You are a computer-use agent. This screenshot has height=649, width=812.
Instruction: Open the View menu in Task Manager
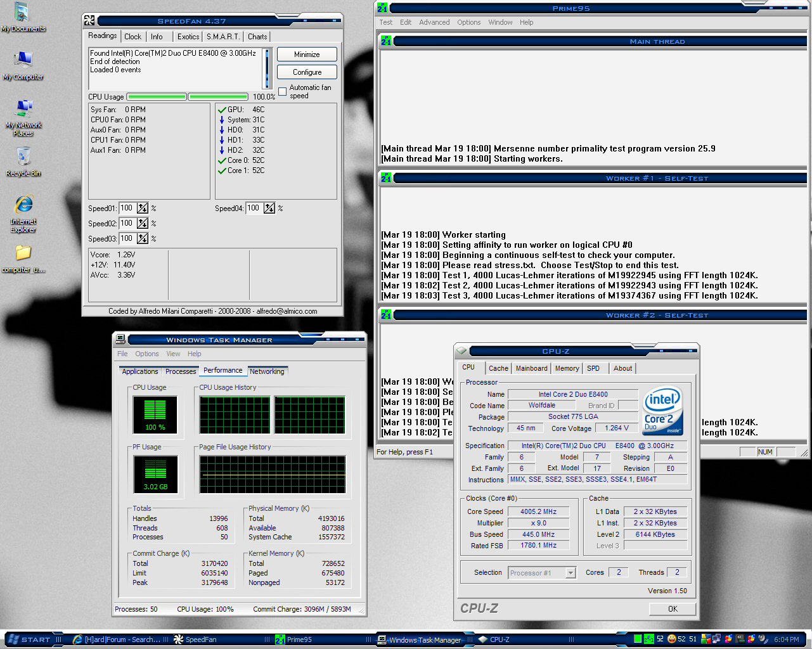point(173,354)
